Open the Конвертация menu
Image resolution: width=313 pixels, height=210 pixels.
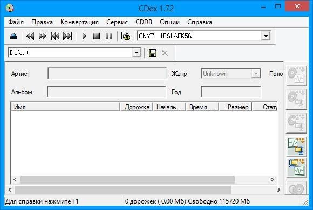pos(80,22)
